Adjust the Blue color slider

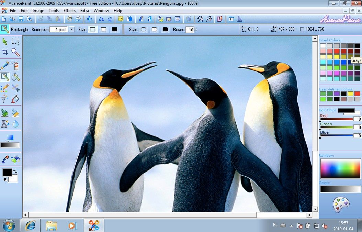coord(336,136)
